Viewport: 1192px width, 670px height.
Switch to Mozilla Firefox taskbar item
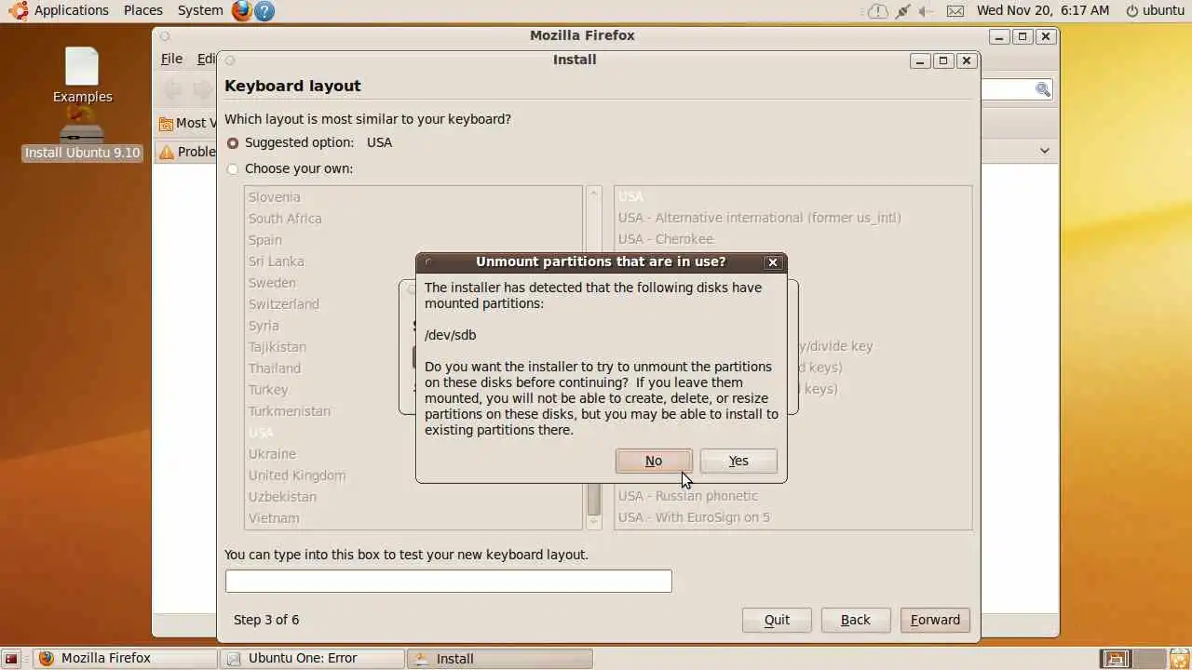(x=125, y=659)
